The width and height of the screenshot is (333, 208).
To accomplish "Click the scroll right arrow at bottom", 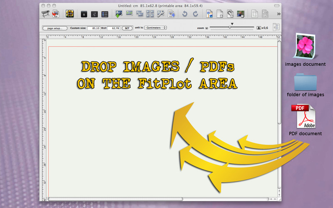I will click(275, 199).
